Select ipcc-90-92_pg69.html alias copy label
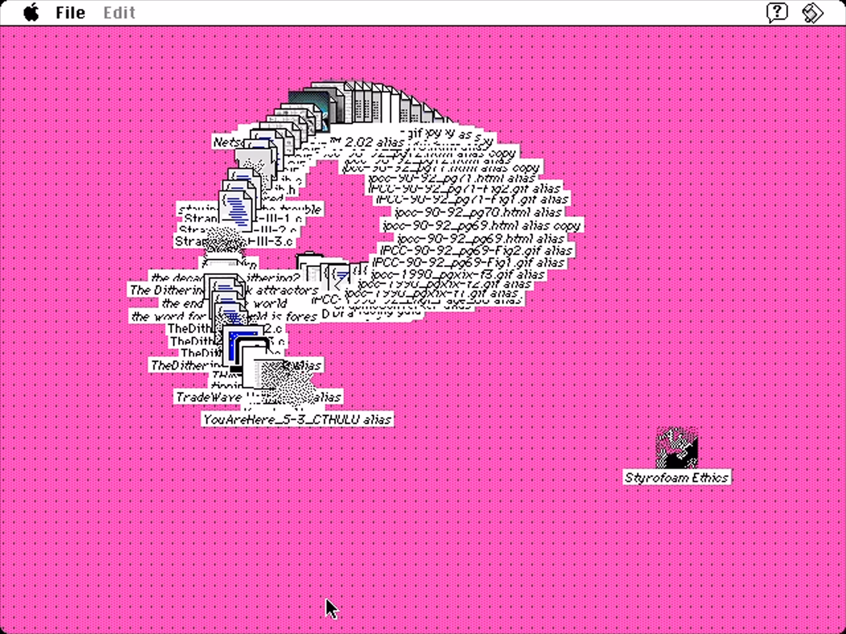 (x=482, y=226)
